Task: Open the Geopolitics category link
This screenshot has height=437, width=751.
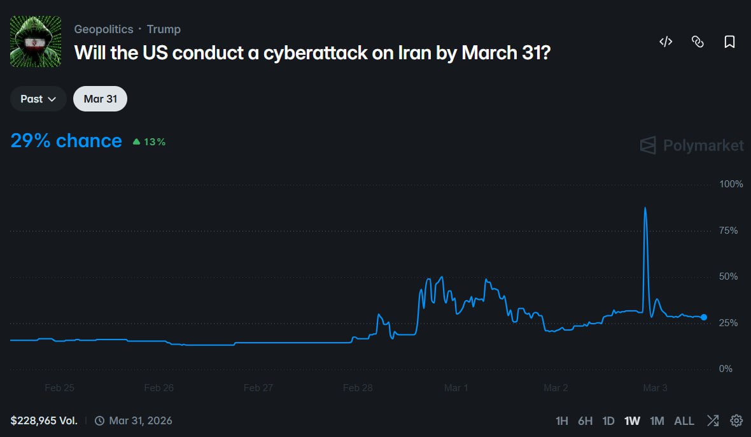Action: coord(104,29)
